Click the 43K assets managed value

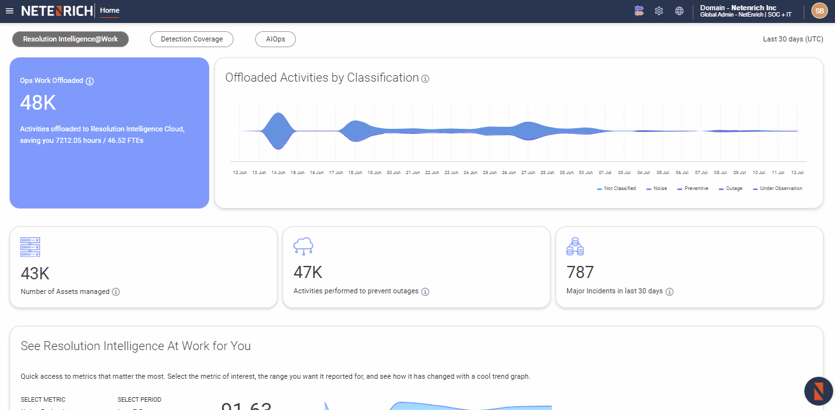tap(35, 274)
